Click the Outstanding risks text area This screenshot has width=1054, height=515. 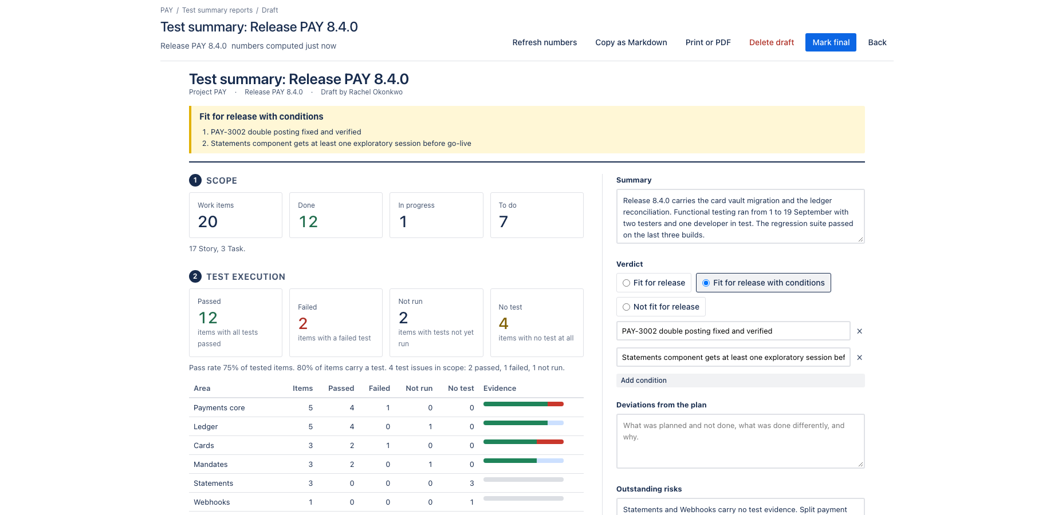coord(741,507)
